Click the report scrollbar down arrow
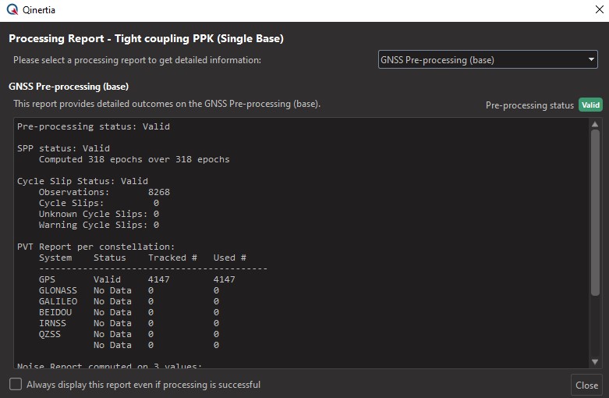 pyautogui.click(x=596, y=361)
